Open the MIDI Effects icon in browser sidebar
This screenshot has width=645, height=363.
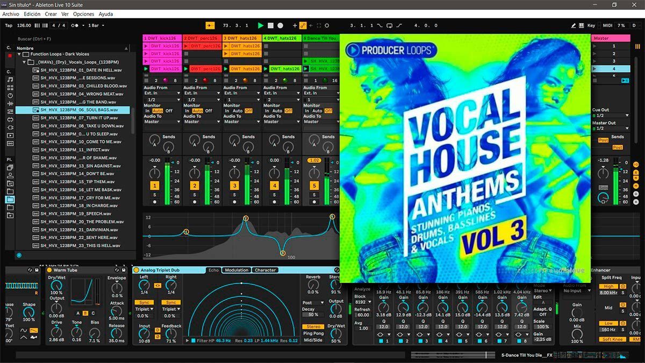(10, 111)
